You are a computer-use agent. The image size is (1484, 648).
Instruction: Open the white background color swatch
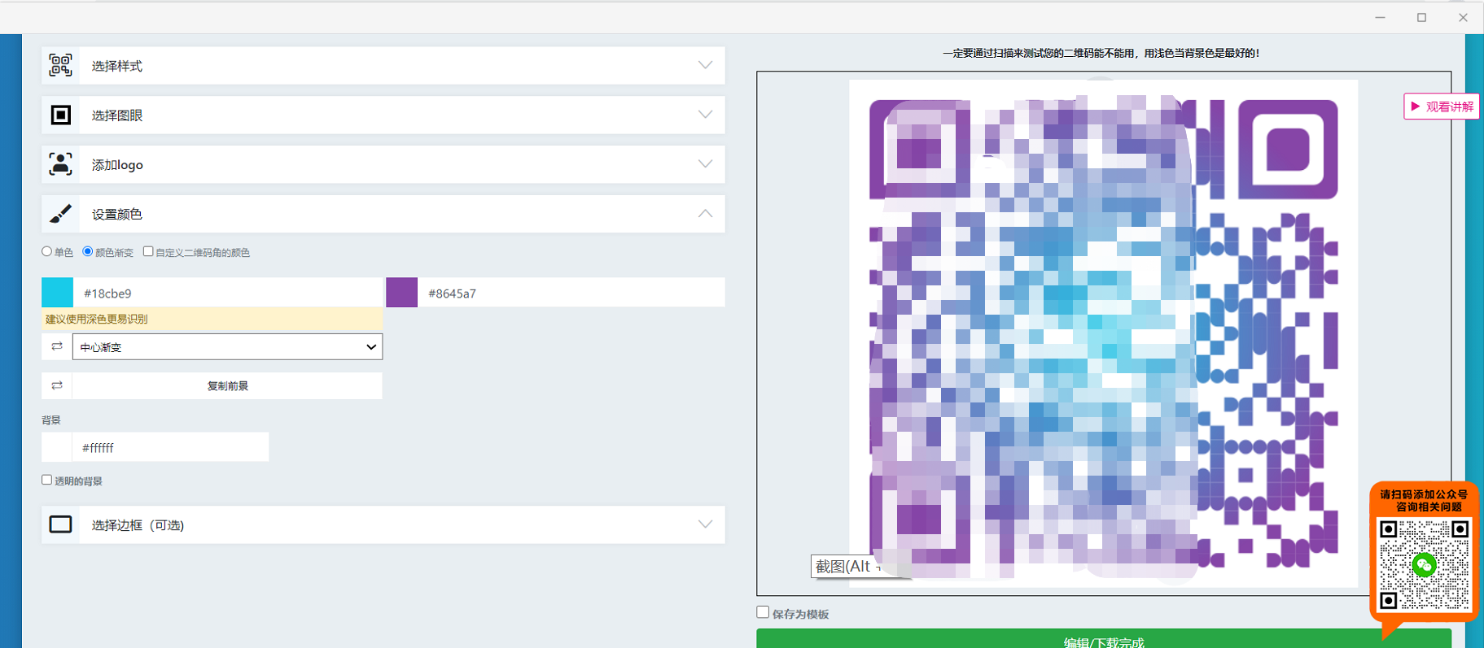57,447
